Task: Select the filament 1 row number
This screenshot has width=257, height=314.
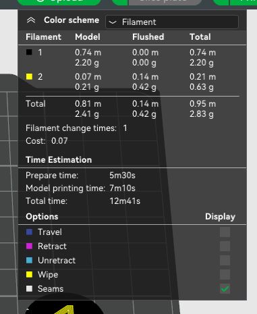Action: point(40,53)
